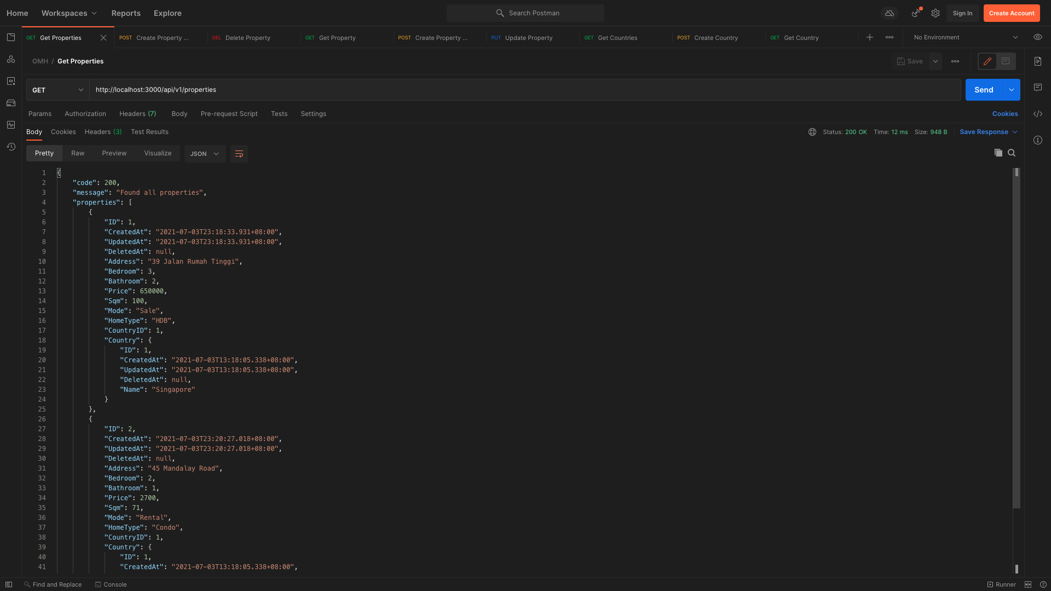Open the Cookies manager link
The image size is (1051, 591).
click(x=1005, y=113)
